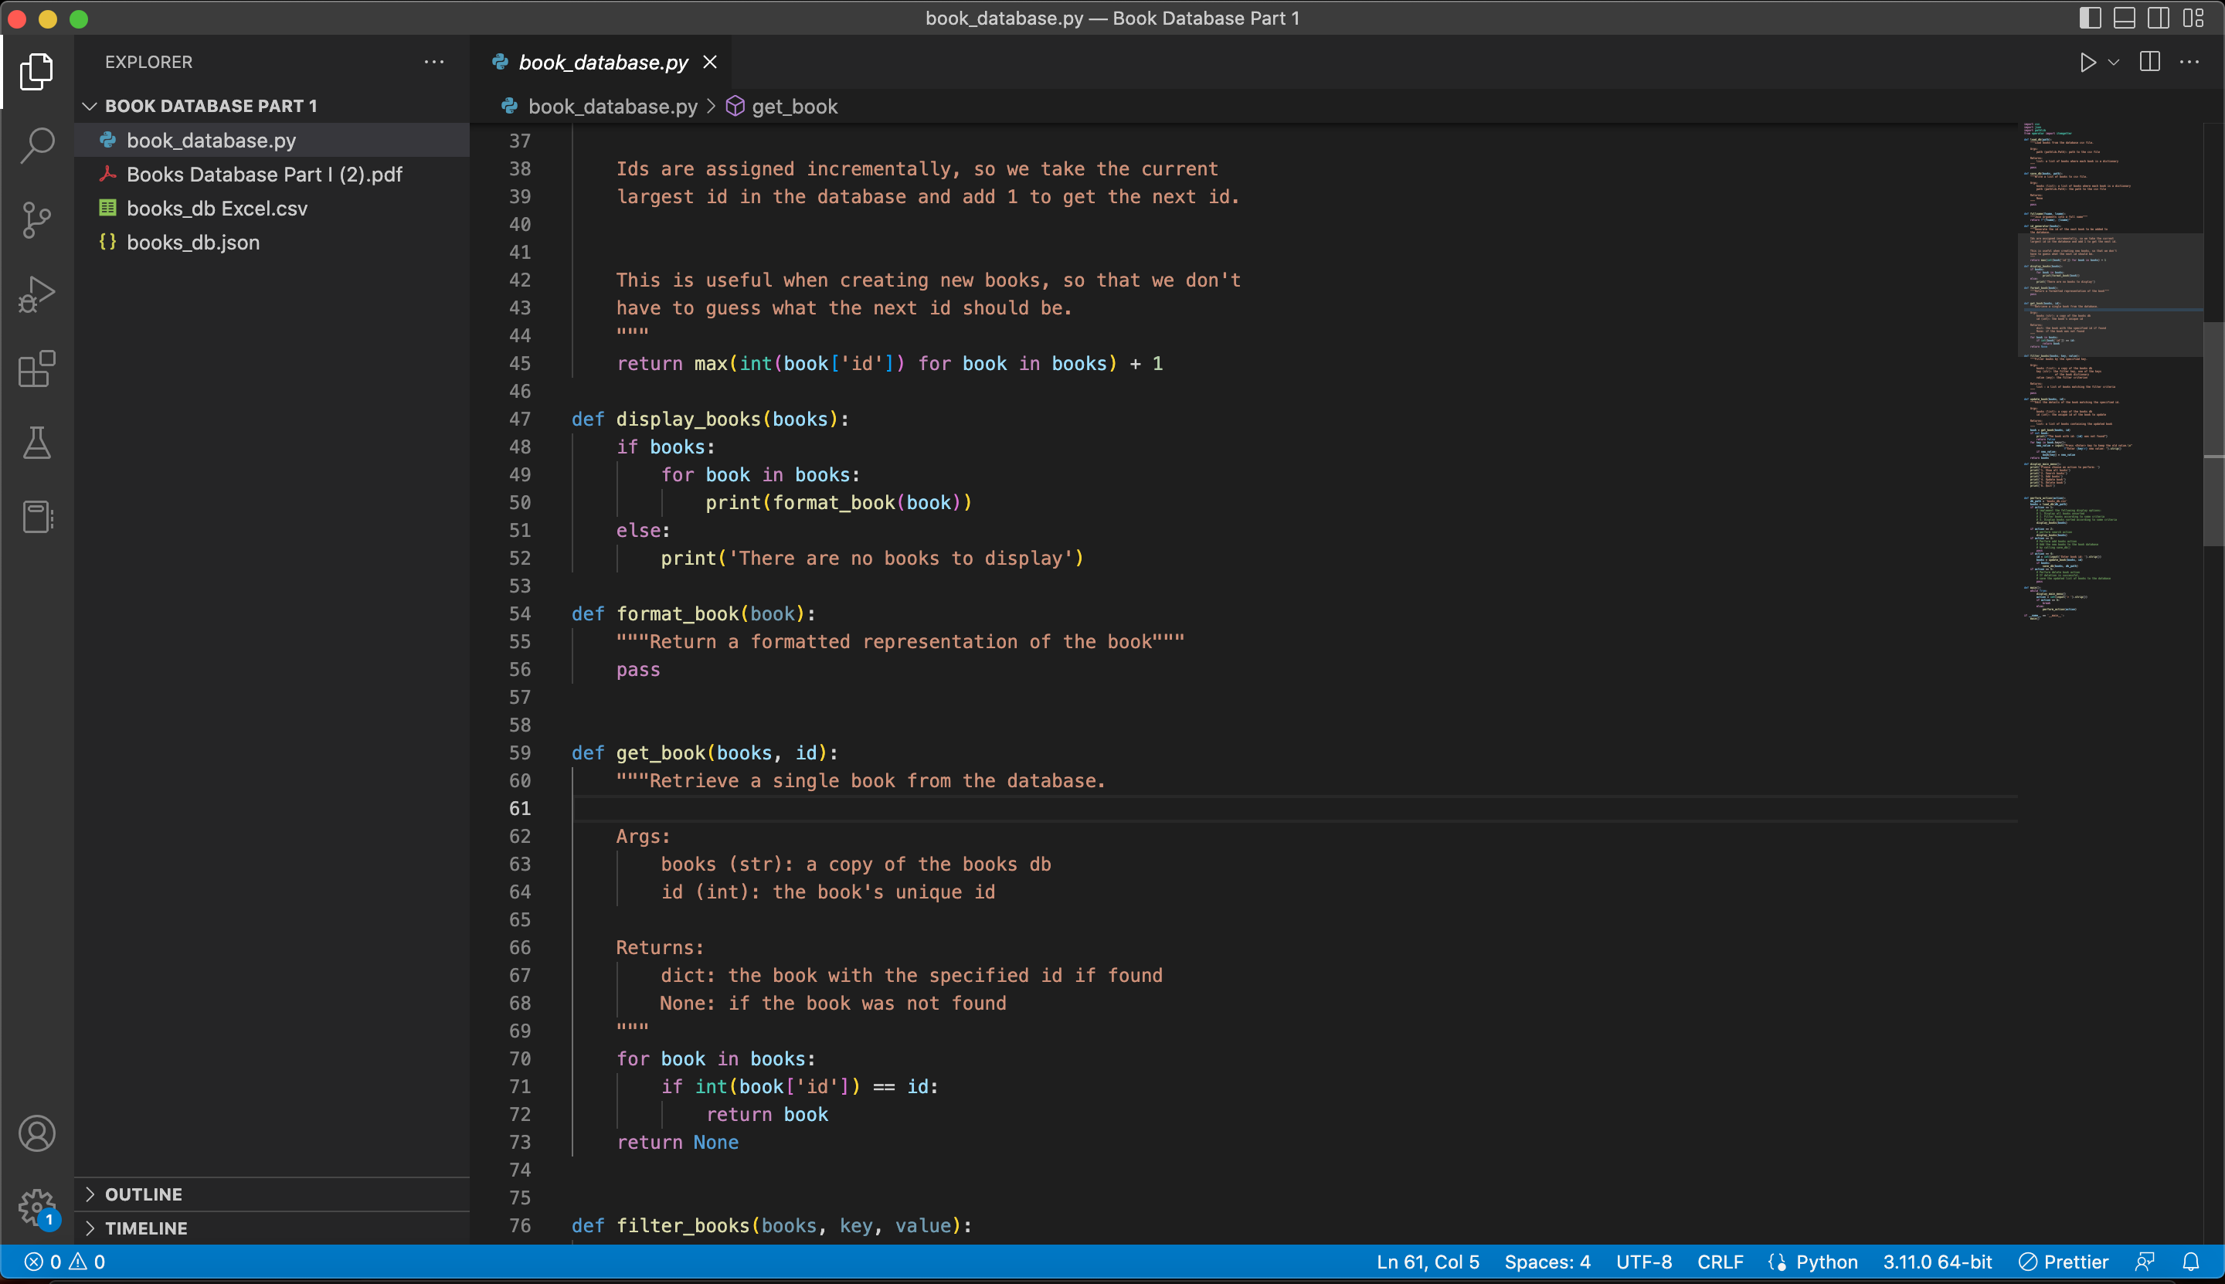Toggle the split editor button
The height and width of the screenshot is (1284, 2225).
pyautogui.click(x=2150, y=63)
